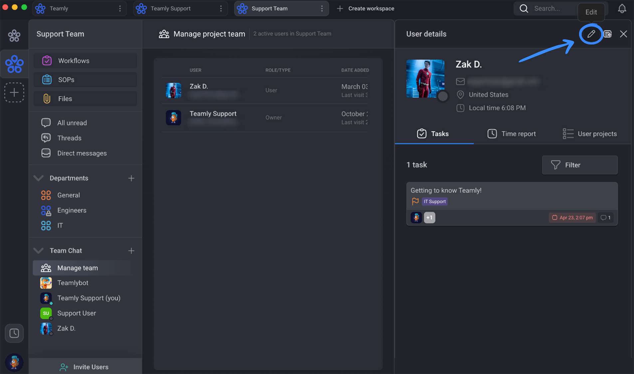Click the icon next to the Edit pencil
Image resolution: width=634 pixels, height=374 pixels.
coord(608,34)
